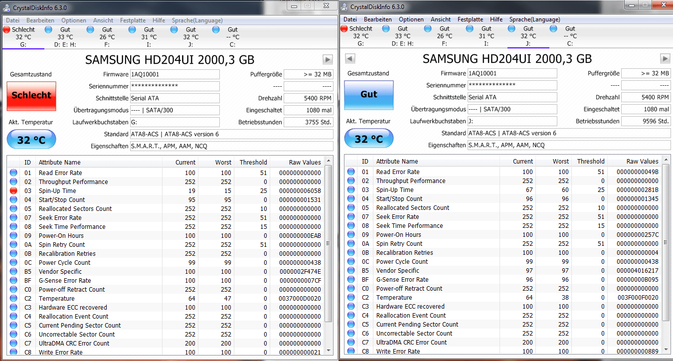This screenshot has height=361, width=673.
Task: Click status icon of Uncorrectable Sector Count, right window
Action: pyautogui.click(x=351, y=334)
